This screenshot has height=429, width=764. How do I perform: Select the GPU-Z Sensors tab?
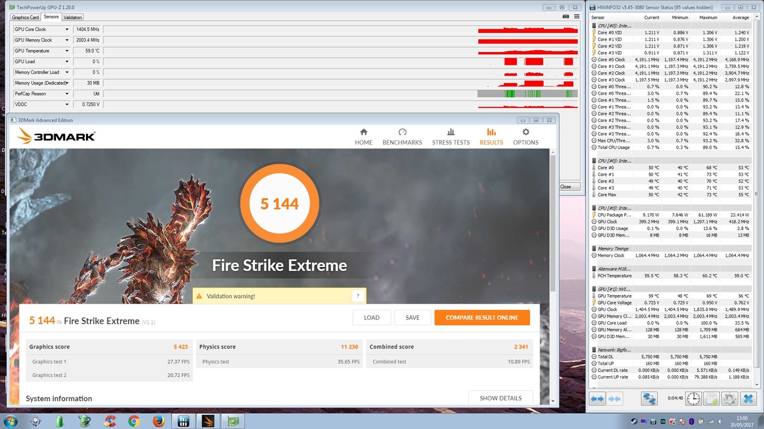coord(51,17)
